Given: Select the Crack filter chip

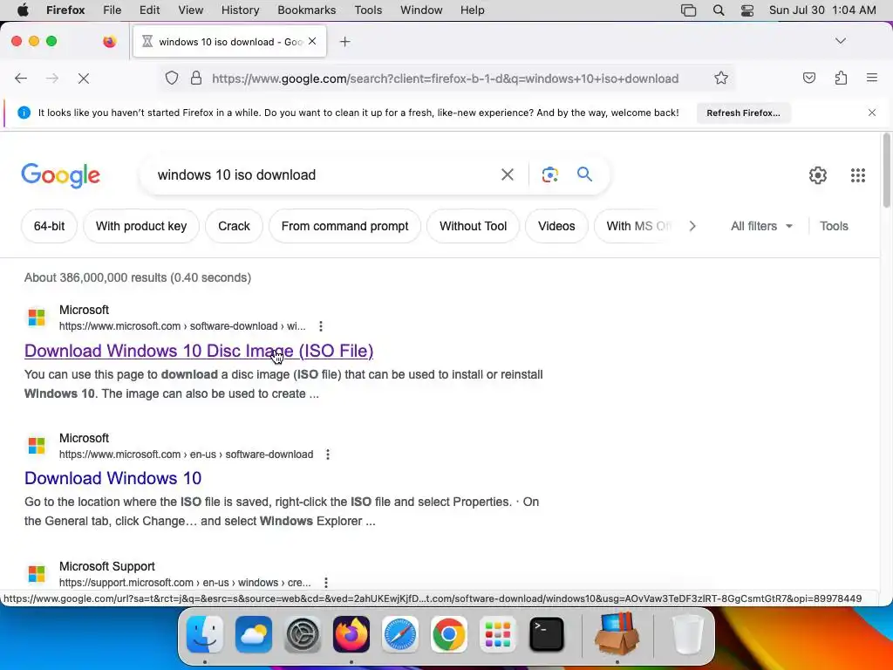Looking at the screenshot, I should [x=234, y=226].
